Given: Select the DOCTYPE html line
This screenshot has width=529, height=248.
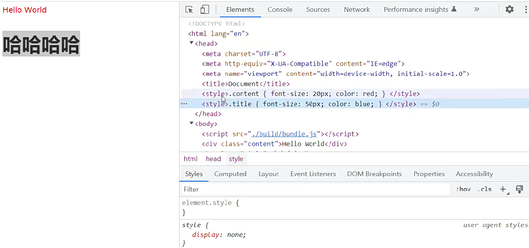Looking at the screenshot, I should (216, 24).
